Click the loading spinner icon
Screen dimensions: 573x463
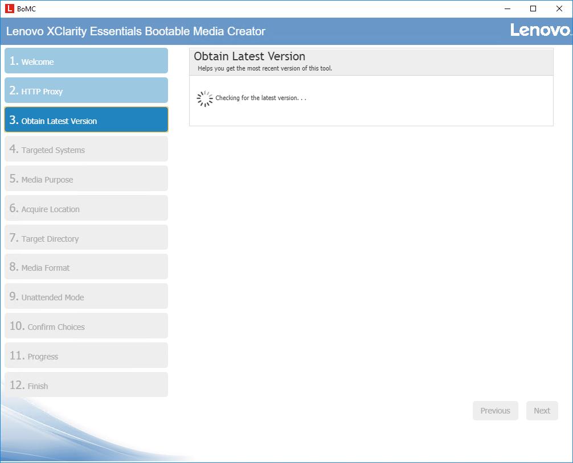[204, 98]
